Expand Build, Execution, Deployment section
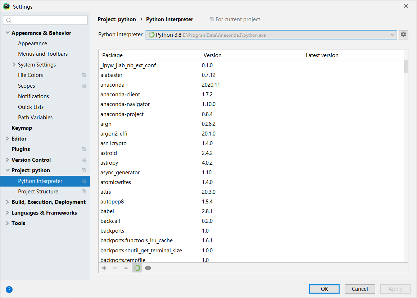Image resolution: width=417 pixels, height=298 pixels. 8,202
